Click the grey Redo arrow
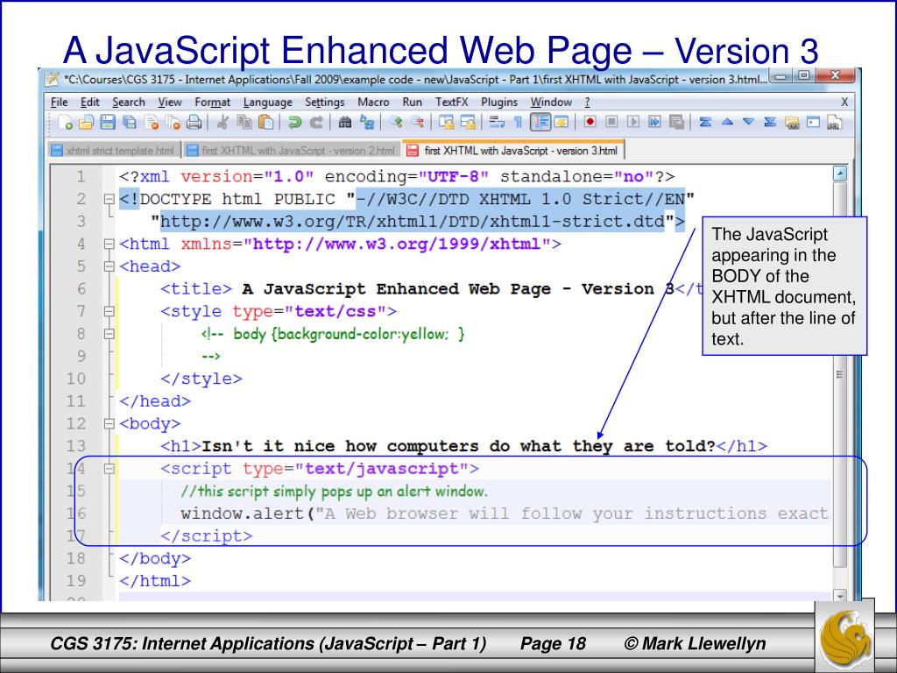Image resolution: width=897 pixels, height=673 pixels. [315, 123]
